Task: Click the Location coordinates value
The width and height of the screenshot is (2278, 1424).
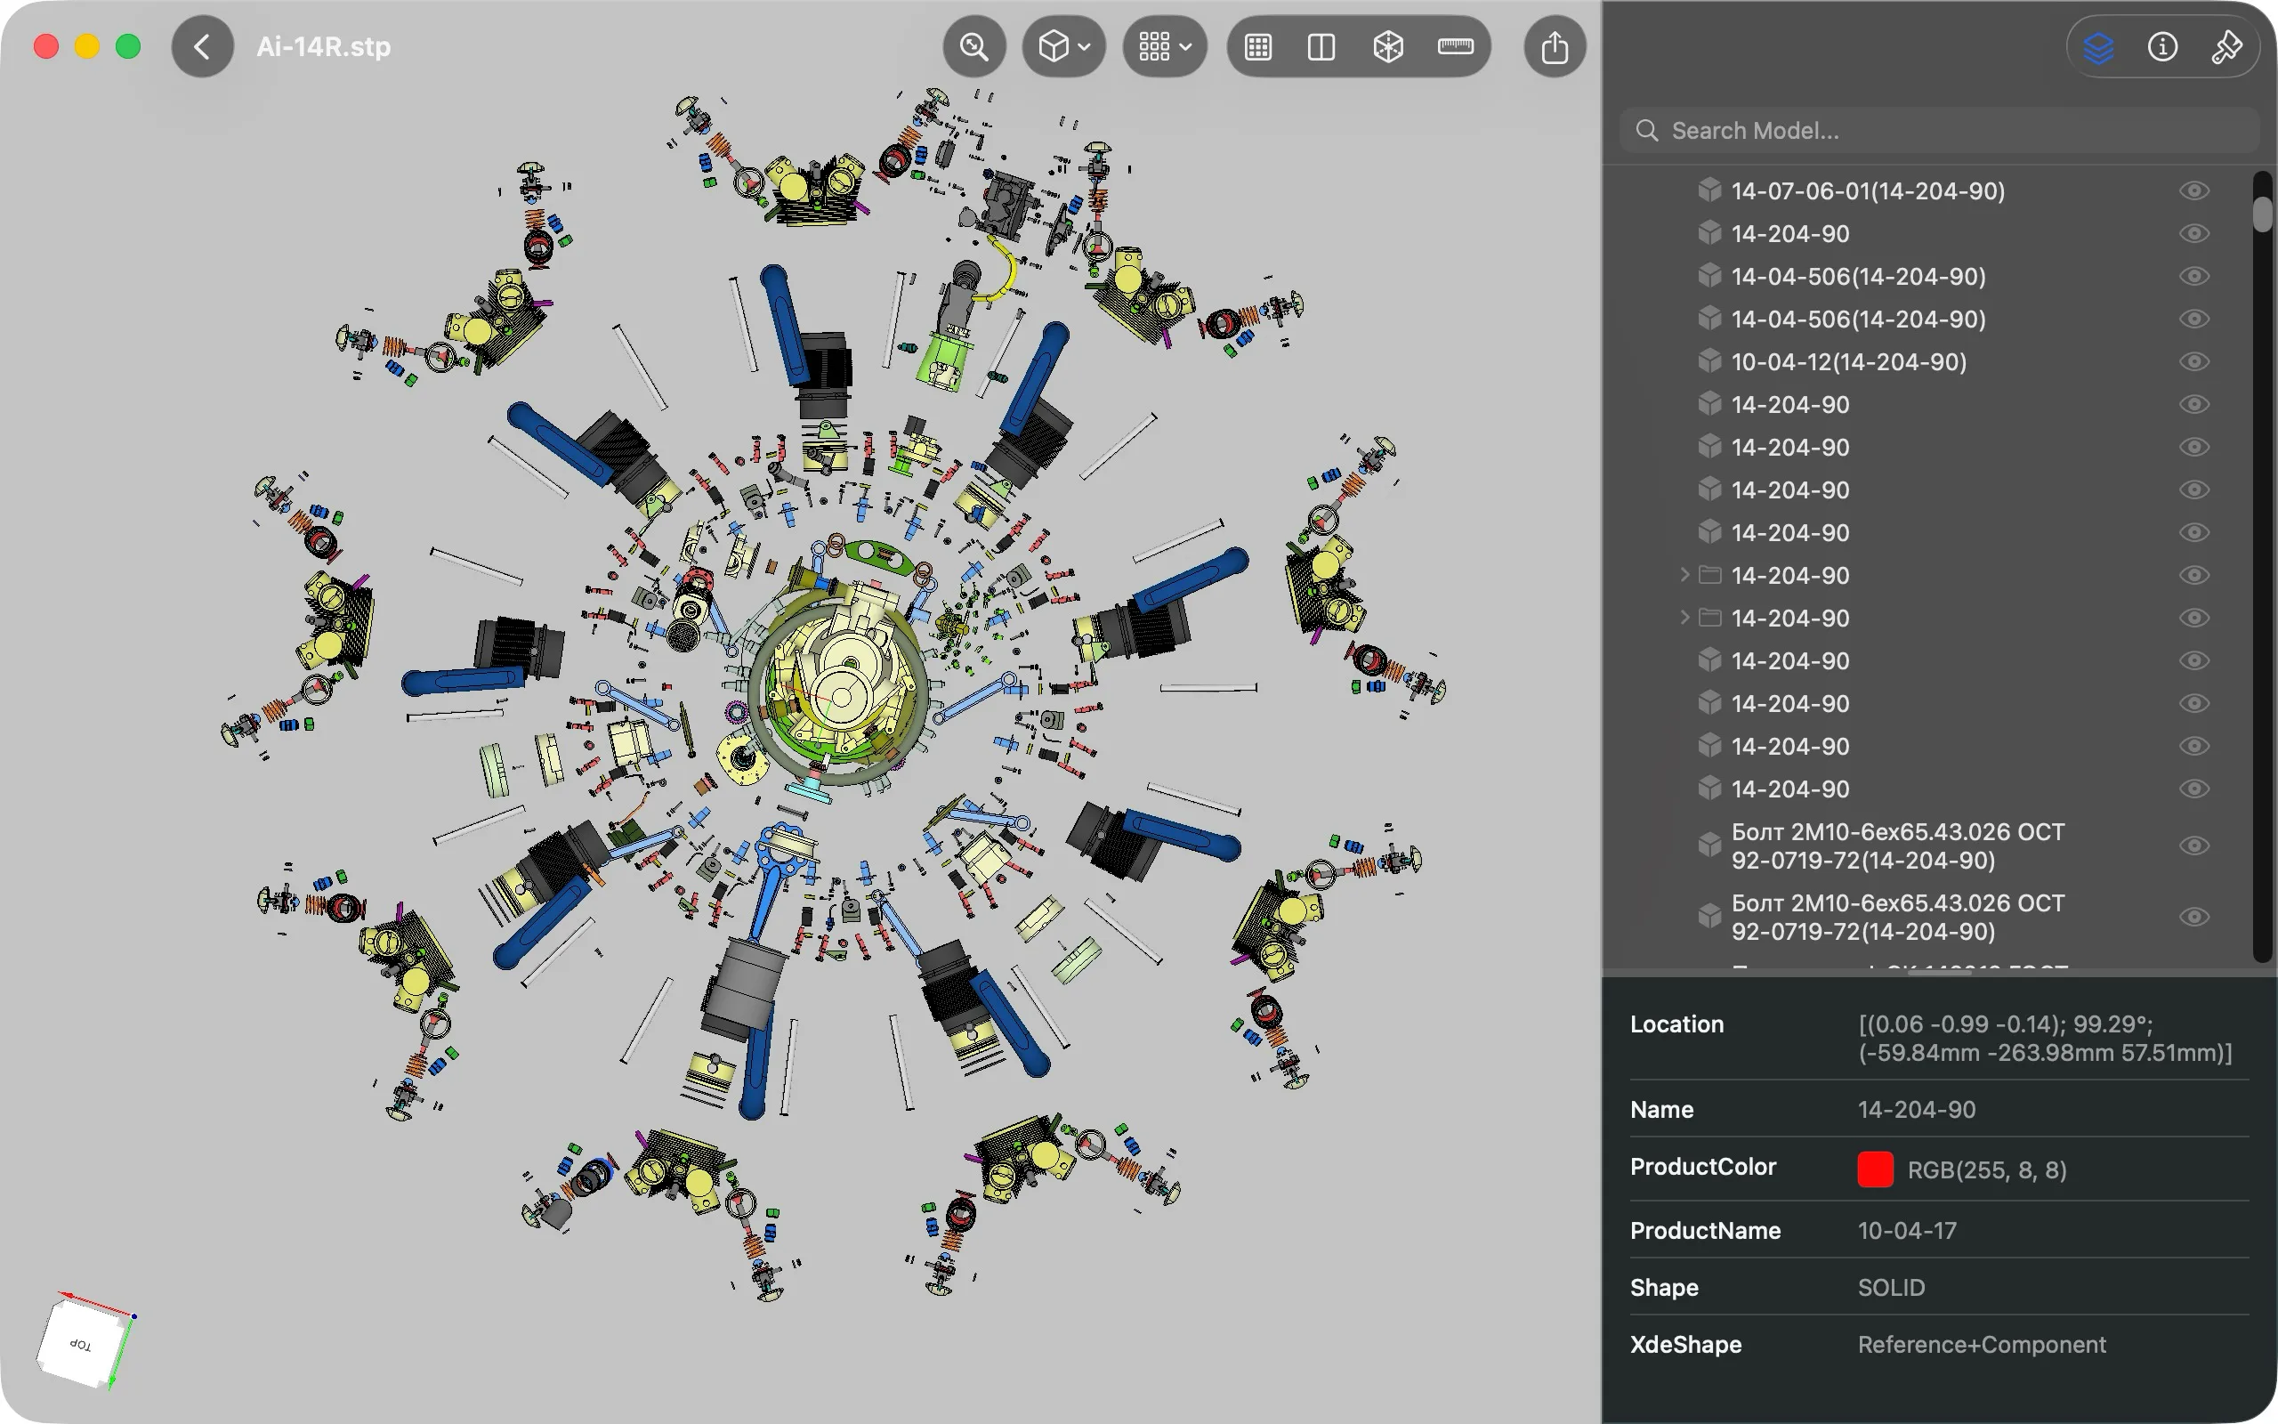Action: (x=2045, y=1038)
